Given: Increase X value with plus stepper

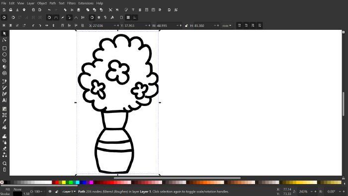Looking at the screenshot, I should coord(118,26).
